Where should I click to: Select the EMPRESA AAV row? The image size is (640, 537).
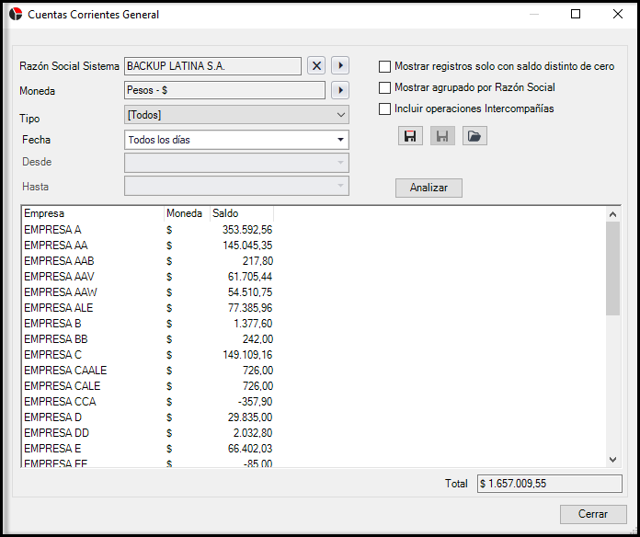point(148,277)
